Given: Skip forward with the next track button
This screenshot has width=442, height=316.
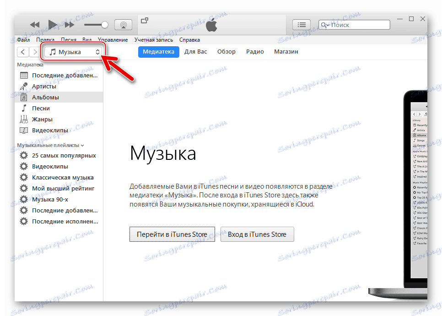Looking at the screenshot, I should point(70,25).
